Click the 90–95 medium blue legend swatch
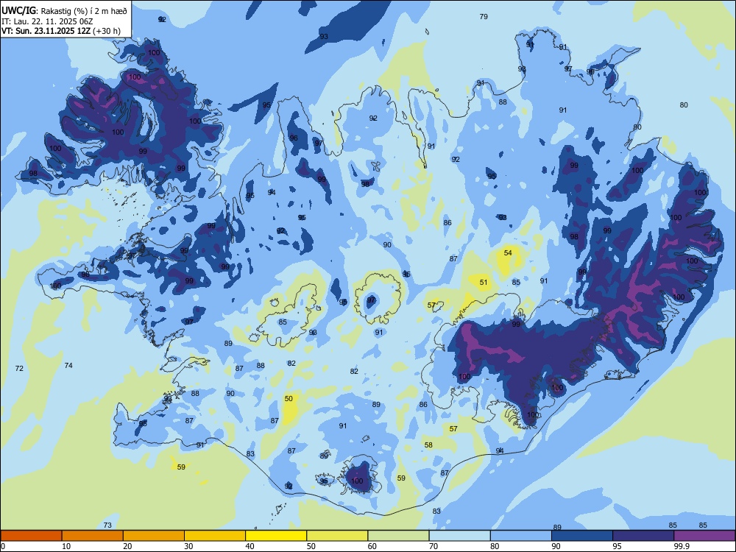The image size is (736, 552). click(582, 536)
